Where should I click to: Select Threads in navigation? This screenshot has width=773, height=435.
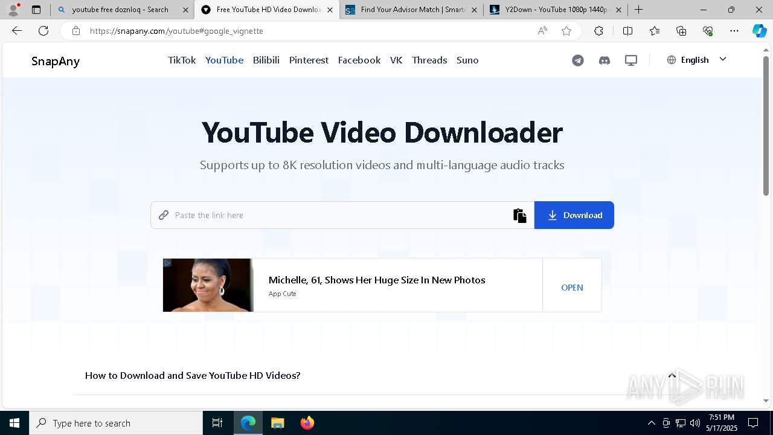point(429,60)
